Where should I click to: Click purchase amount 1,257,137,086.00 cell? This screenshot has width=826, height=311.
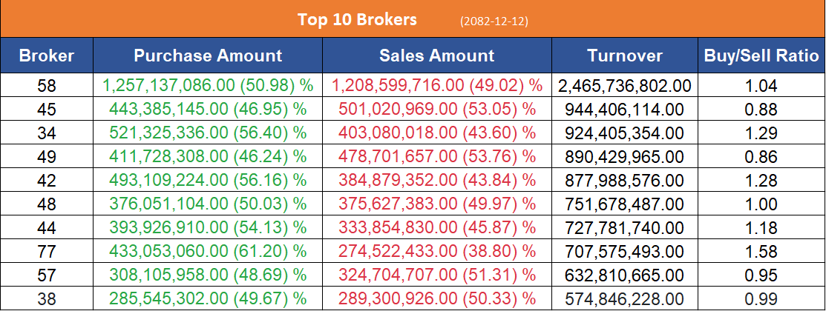(208, 86)
